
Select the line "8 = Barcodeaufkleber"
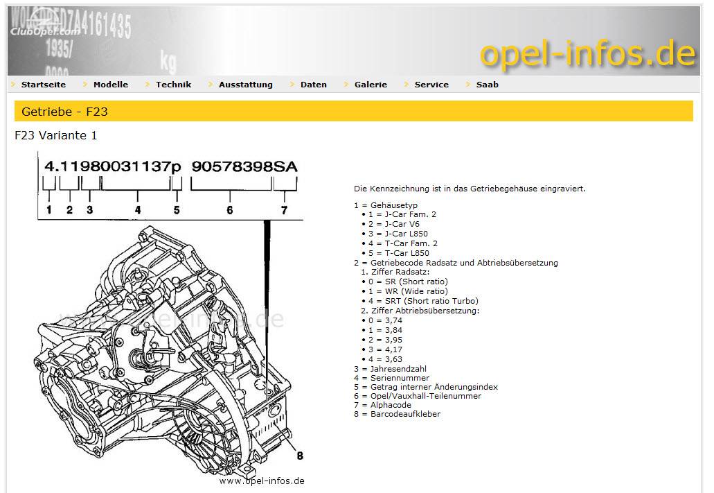click(397, 414)
